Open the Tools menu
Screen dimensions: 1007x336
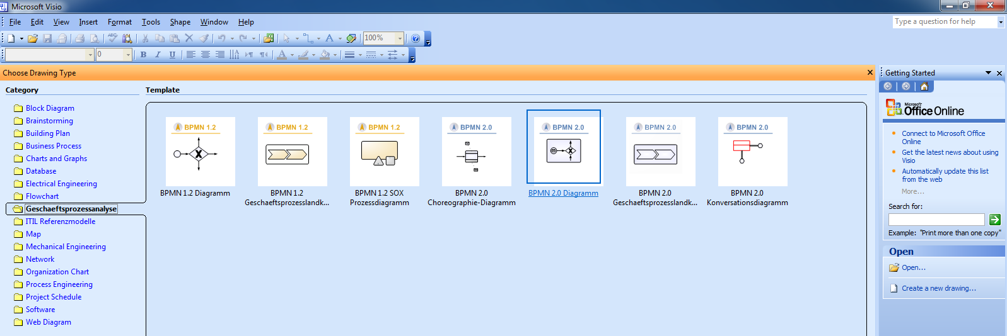151,22
